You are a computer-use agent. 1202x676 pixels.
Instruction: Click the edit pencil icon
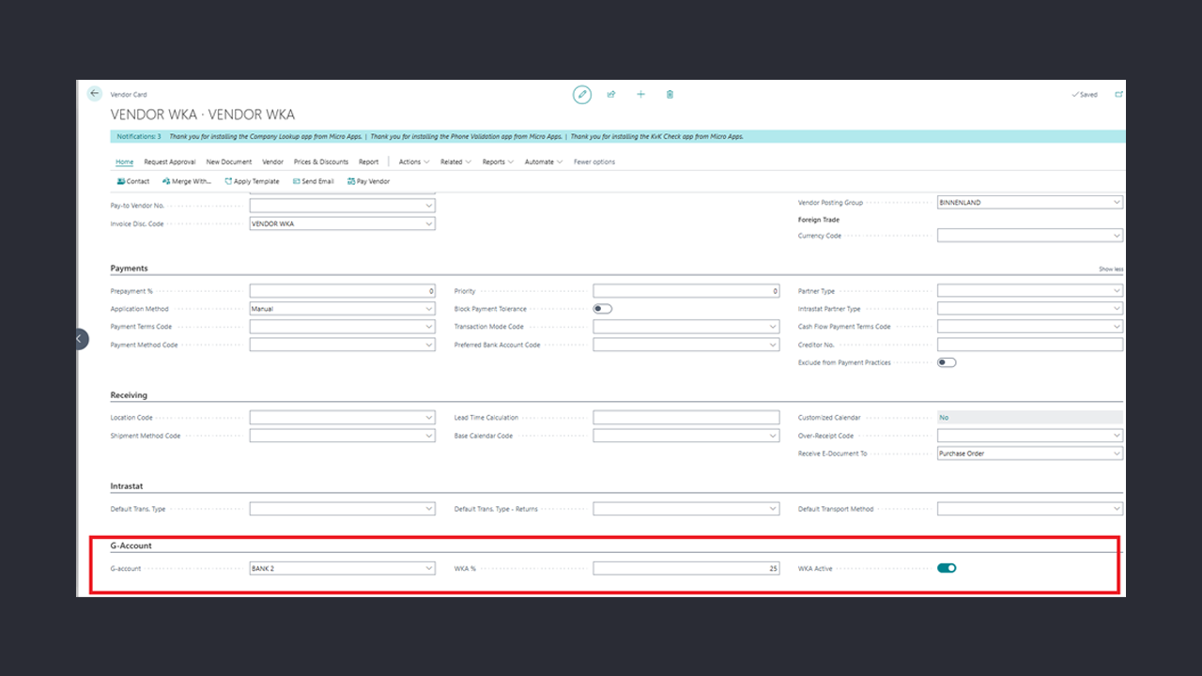pos(582,94)
